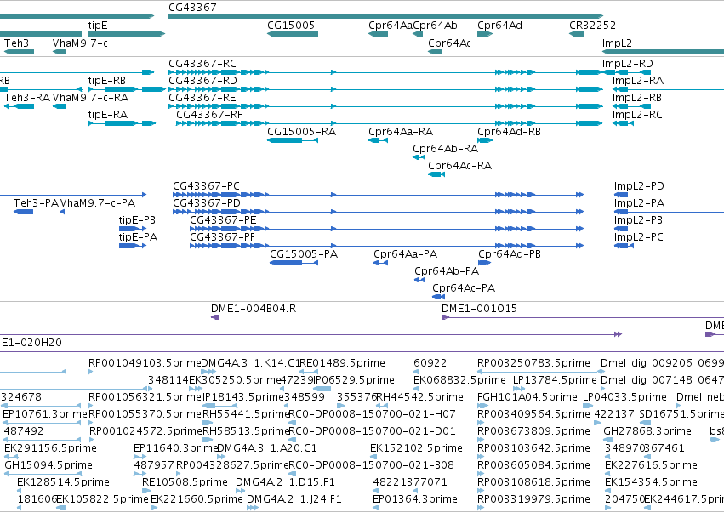This screenshot has width=724, height=512.
Task: Select the VhaM9.7-c-RA transcript label
Action: coord(90,98)
